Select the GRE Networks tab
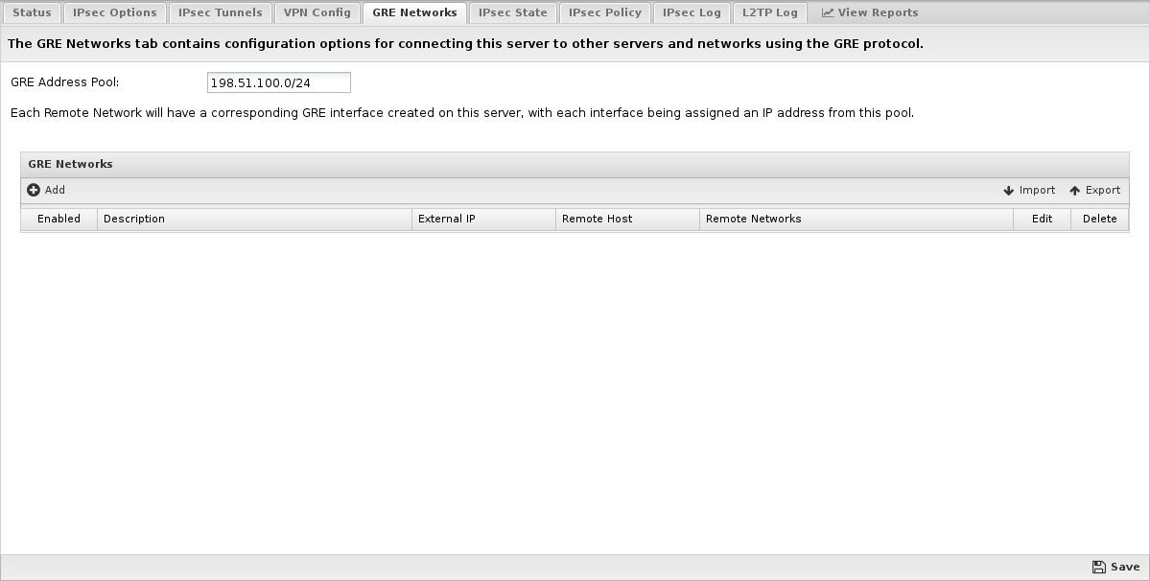 click(414, 13)
